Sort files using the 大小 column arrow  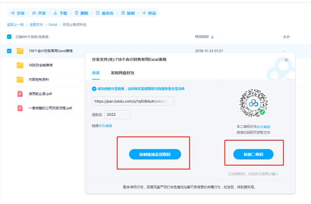click(x=290, y=37)
